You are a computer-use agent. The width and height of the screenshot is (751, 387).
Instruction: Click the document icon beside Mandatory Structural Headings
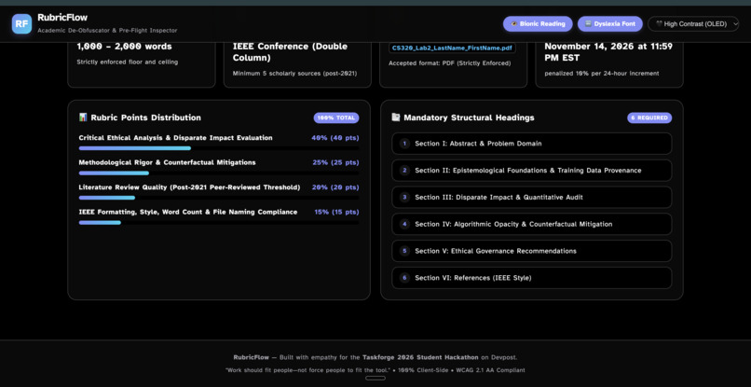(396, 117)
